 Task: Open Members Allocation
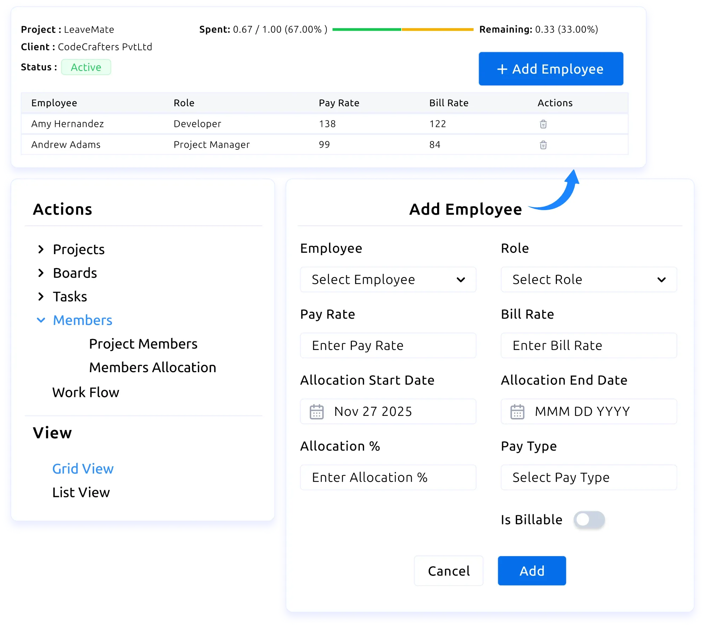pos(153,367)
